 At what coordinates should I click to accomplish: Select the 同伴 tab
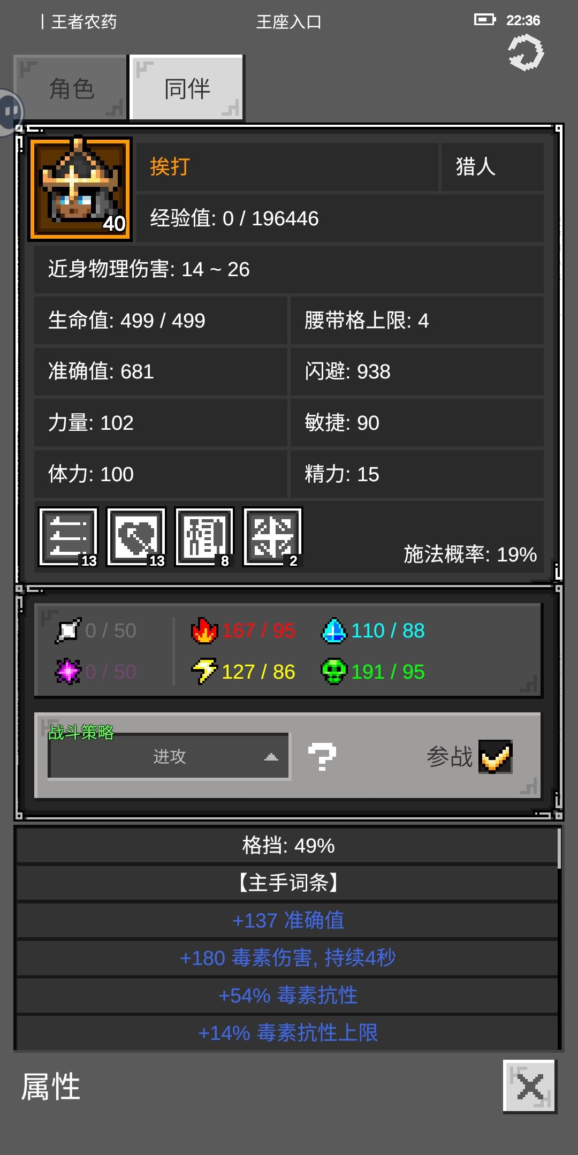click(187, 88)
